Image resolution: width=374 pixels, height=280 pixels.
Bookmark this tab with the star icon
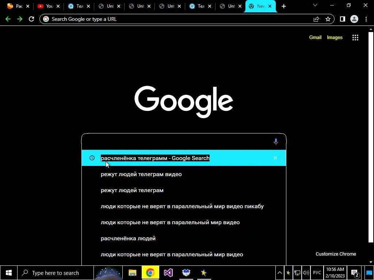328,19
